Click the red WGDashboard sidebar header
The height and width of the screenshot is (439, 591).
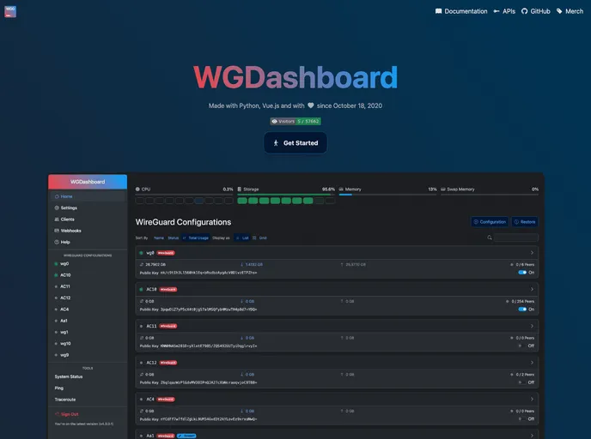pyautogui.click(x=88, y=182)
